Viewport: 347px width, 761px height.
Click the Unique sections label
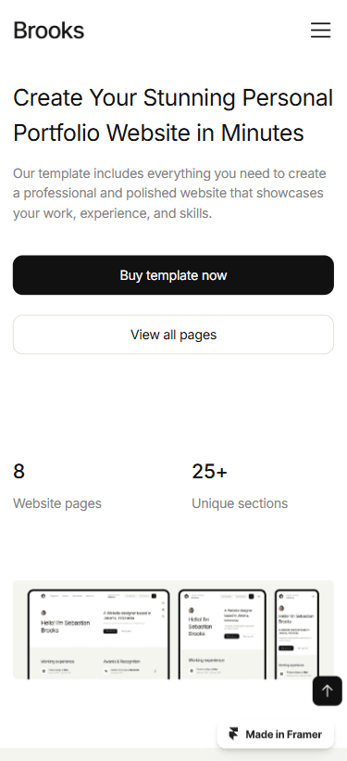pos(240,503)
